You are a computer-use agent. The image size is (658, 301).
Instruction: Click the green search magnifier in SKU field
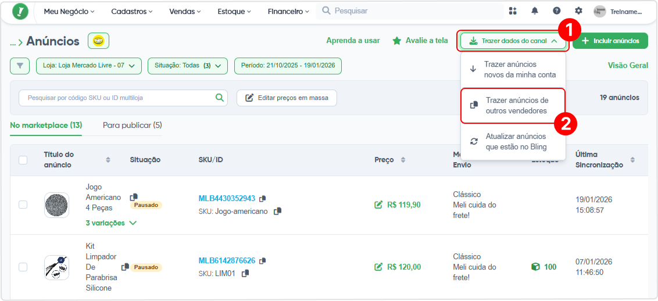point(220,98)
